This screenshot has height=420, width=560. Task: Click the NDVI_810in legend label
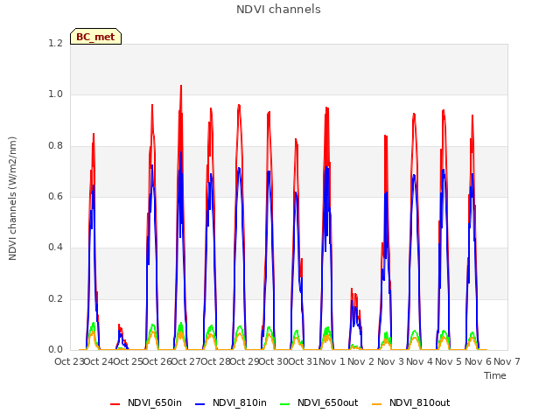(x=240, y=402)
